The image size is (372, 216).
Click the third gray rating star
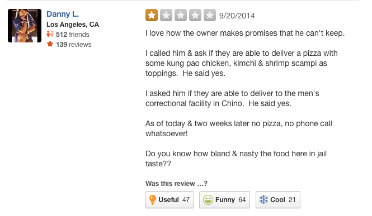pos(181,15)
